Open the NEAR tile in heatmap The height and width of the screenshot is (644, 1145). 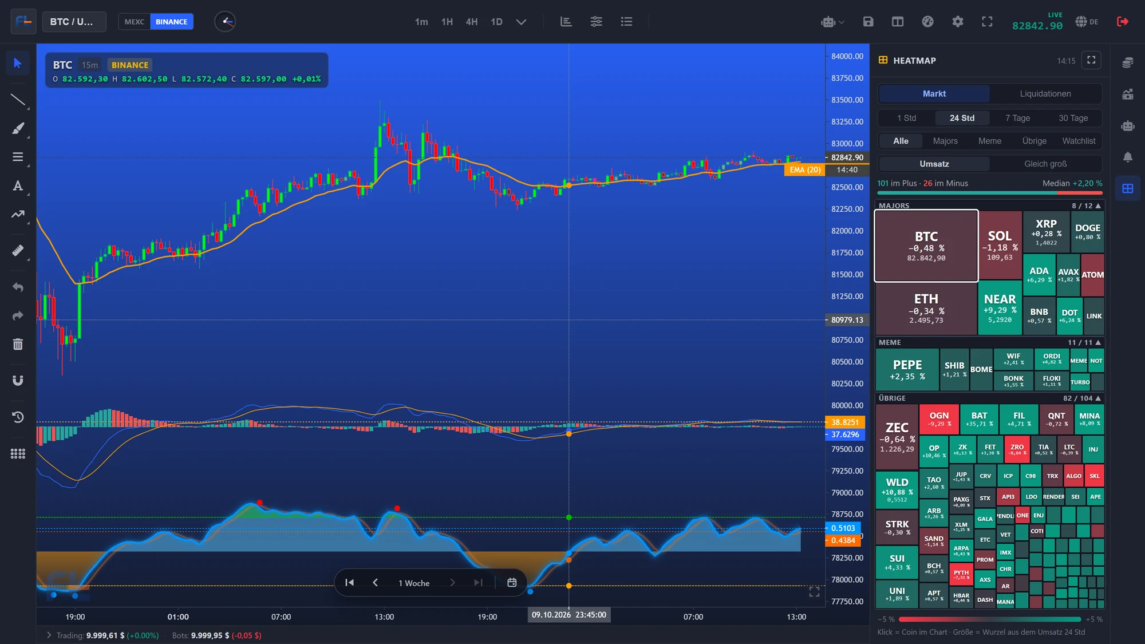coord(1000,308)
